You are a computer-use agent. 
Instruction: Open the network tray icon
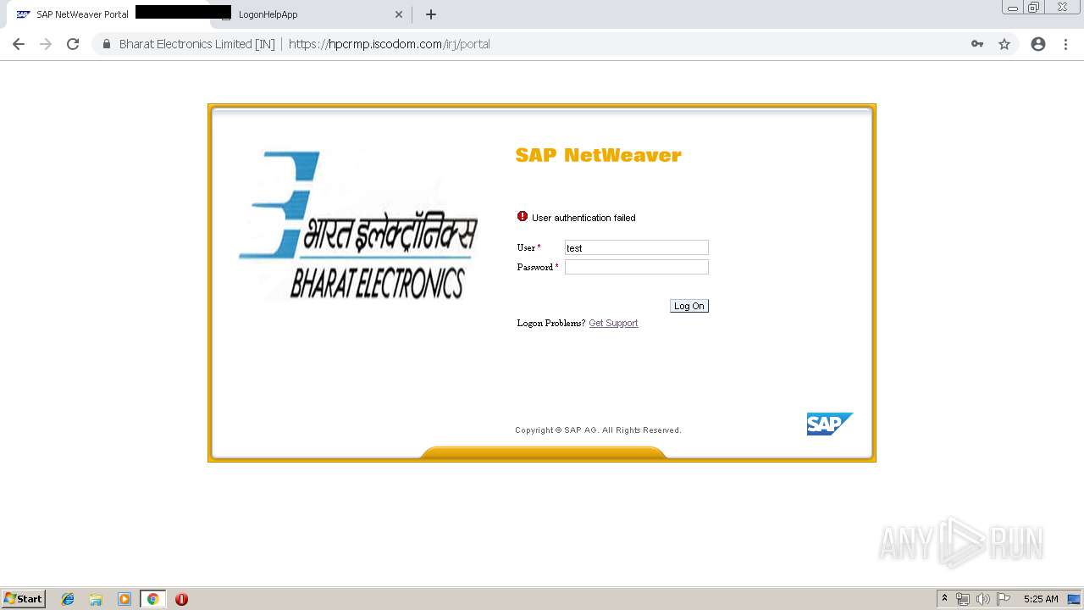[963, 599]
